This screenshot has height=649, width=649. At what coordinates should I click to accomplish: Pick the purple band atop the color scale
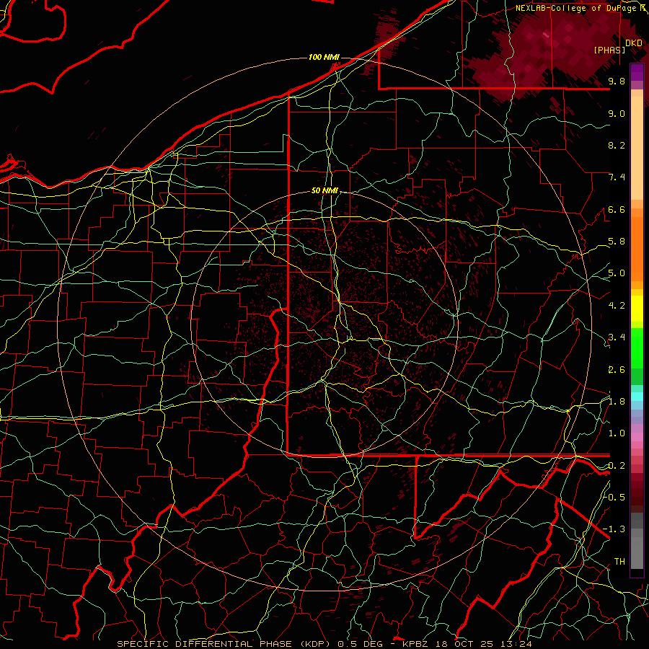637,72
